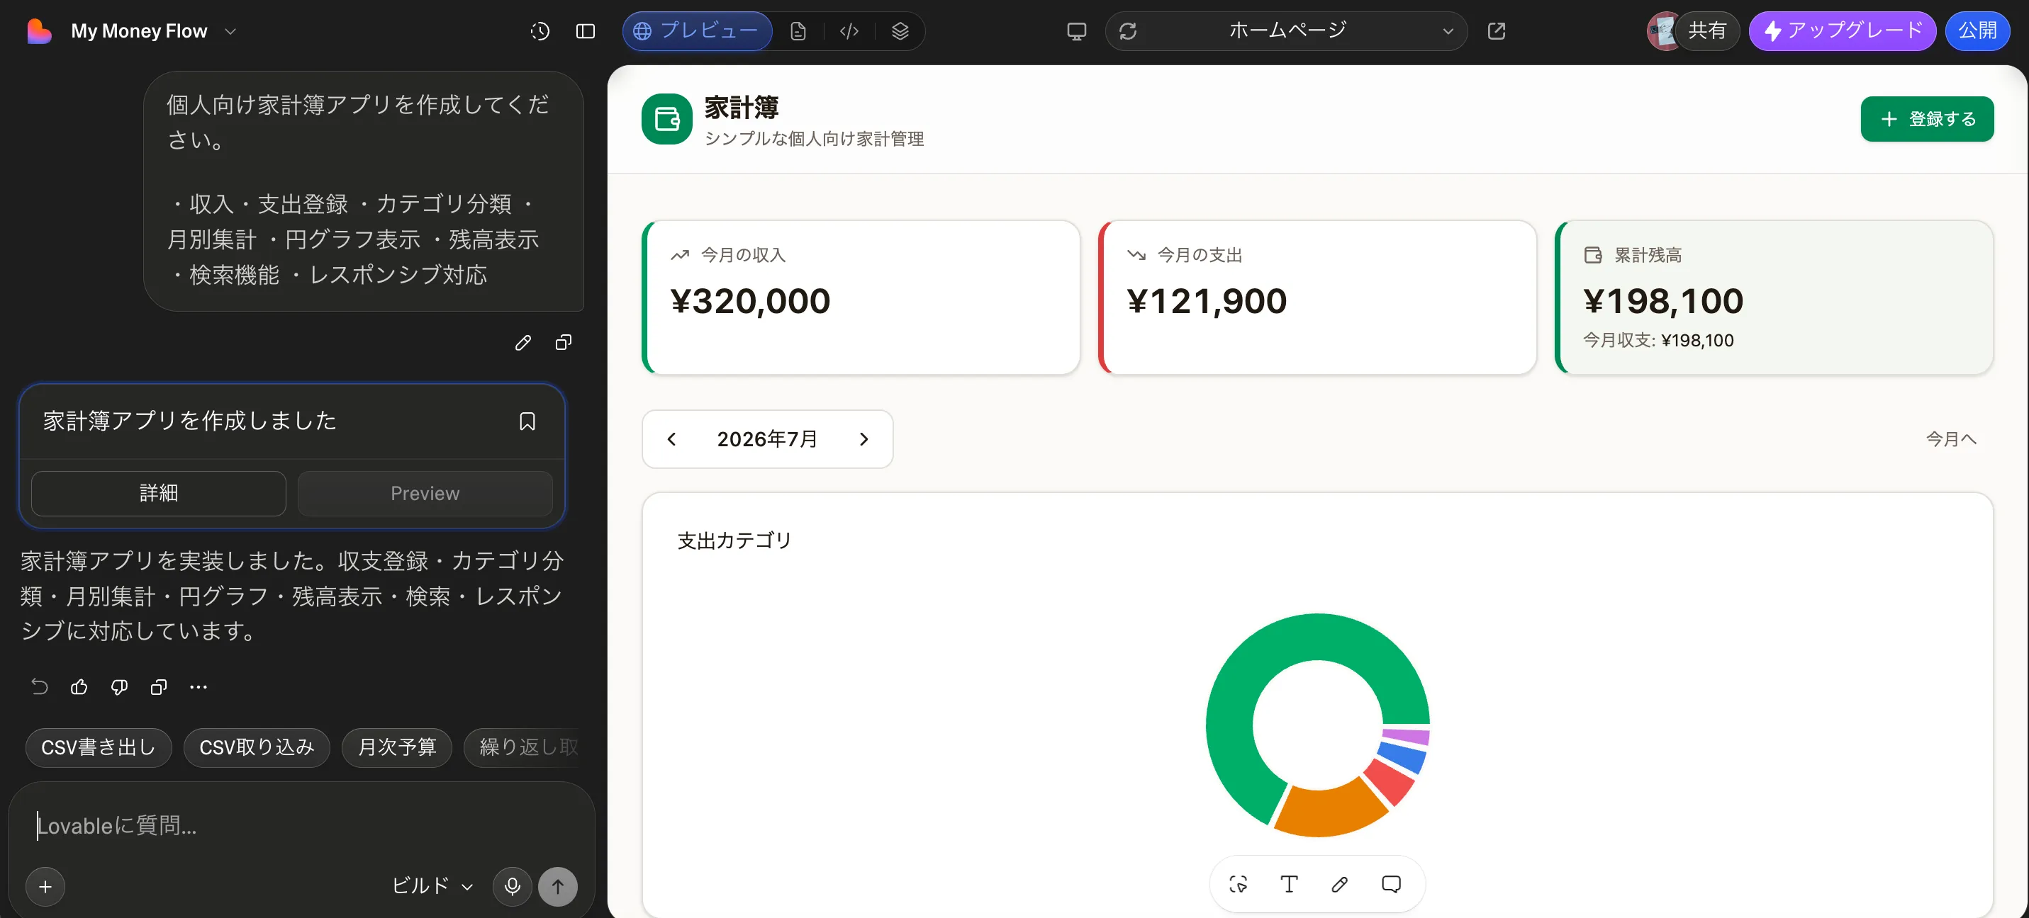Switch to code view icon
Screen dimensions: 2029x918
[x=849, y=31]
